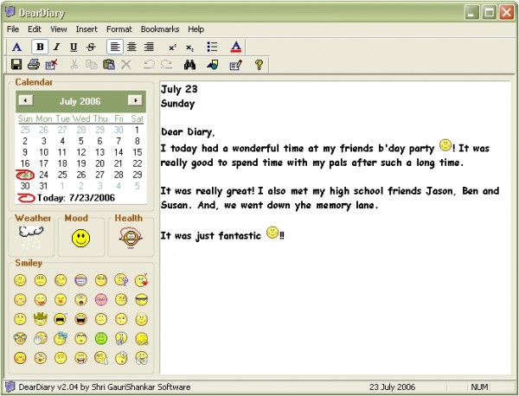Open the Edit menu

(35, 29)
